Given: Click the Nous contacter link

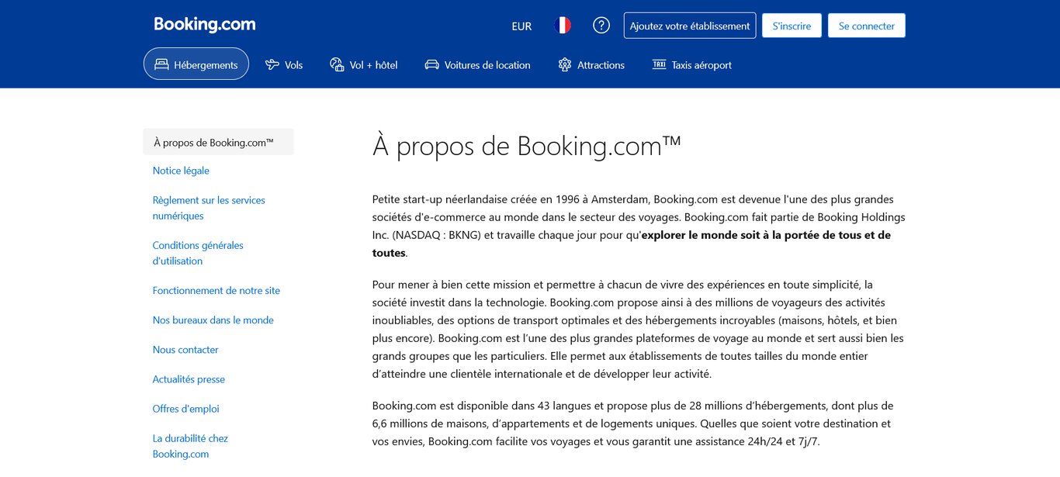Looking at the screenshot, I should pyautogui.click(x=185, y=350).
